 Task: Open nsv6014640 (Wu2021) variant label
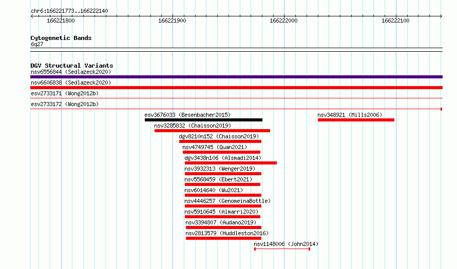point(214,190)
